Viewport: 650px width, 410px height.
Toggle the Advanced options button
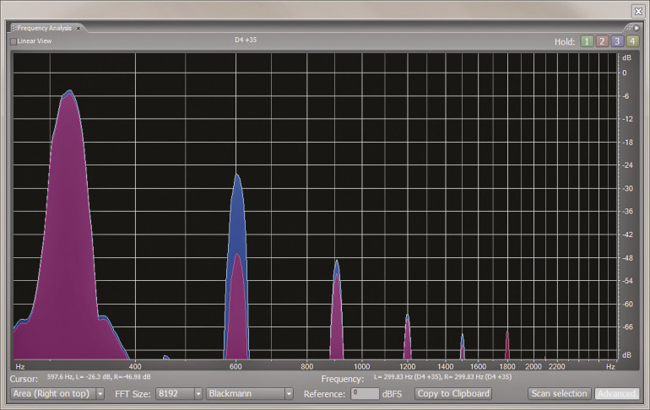[x=616, y=394]
